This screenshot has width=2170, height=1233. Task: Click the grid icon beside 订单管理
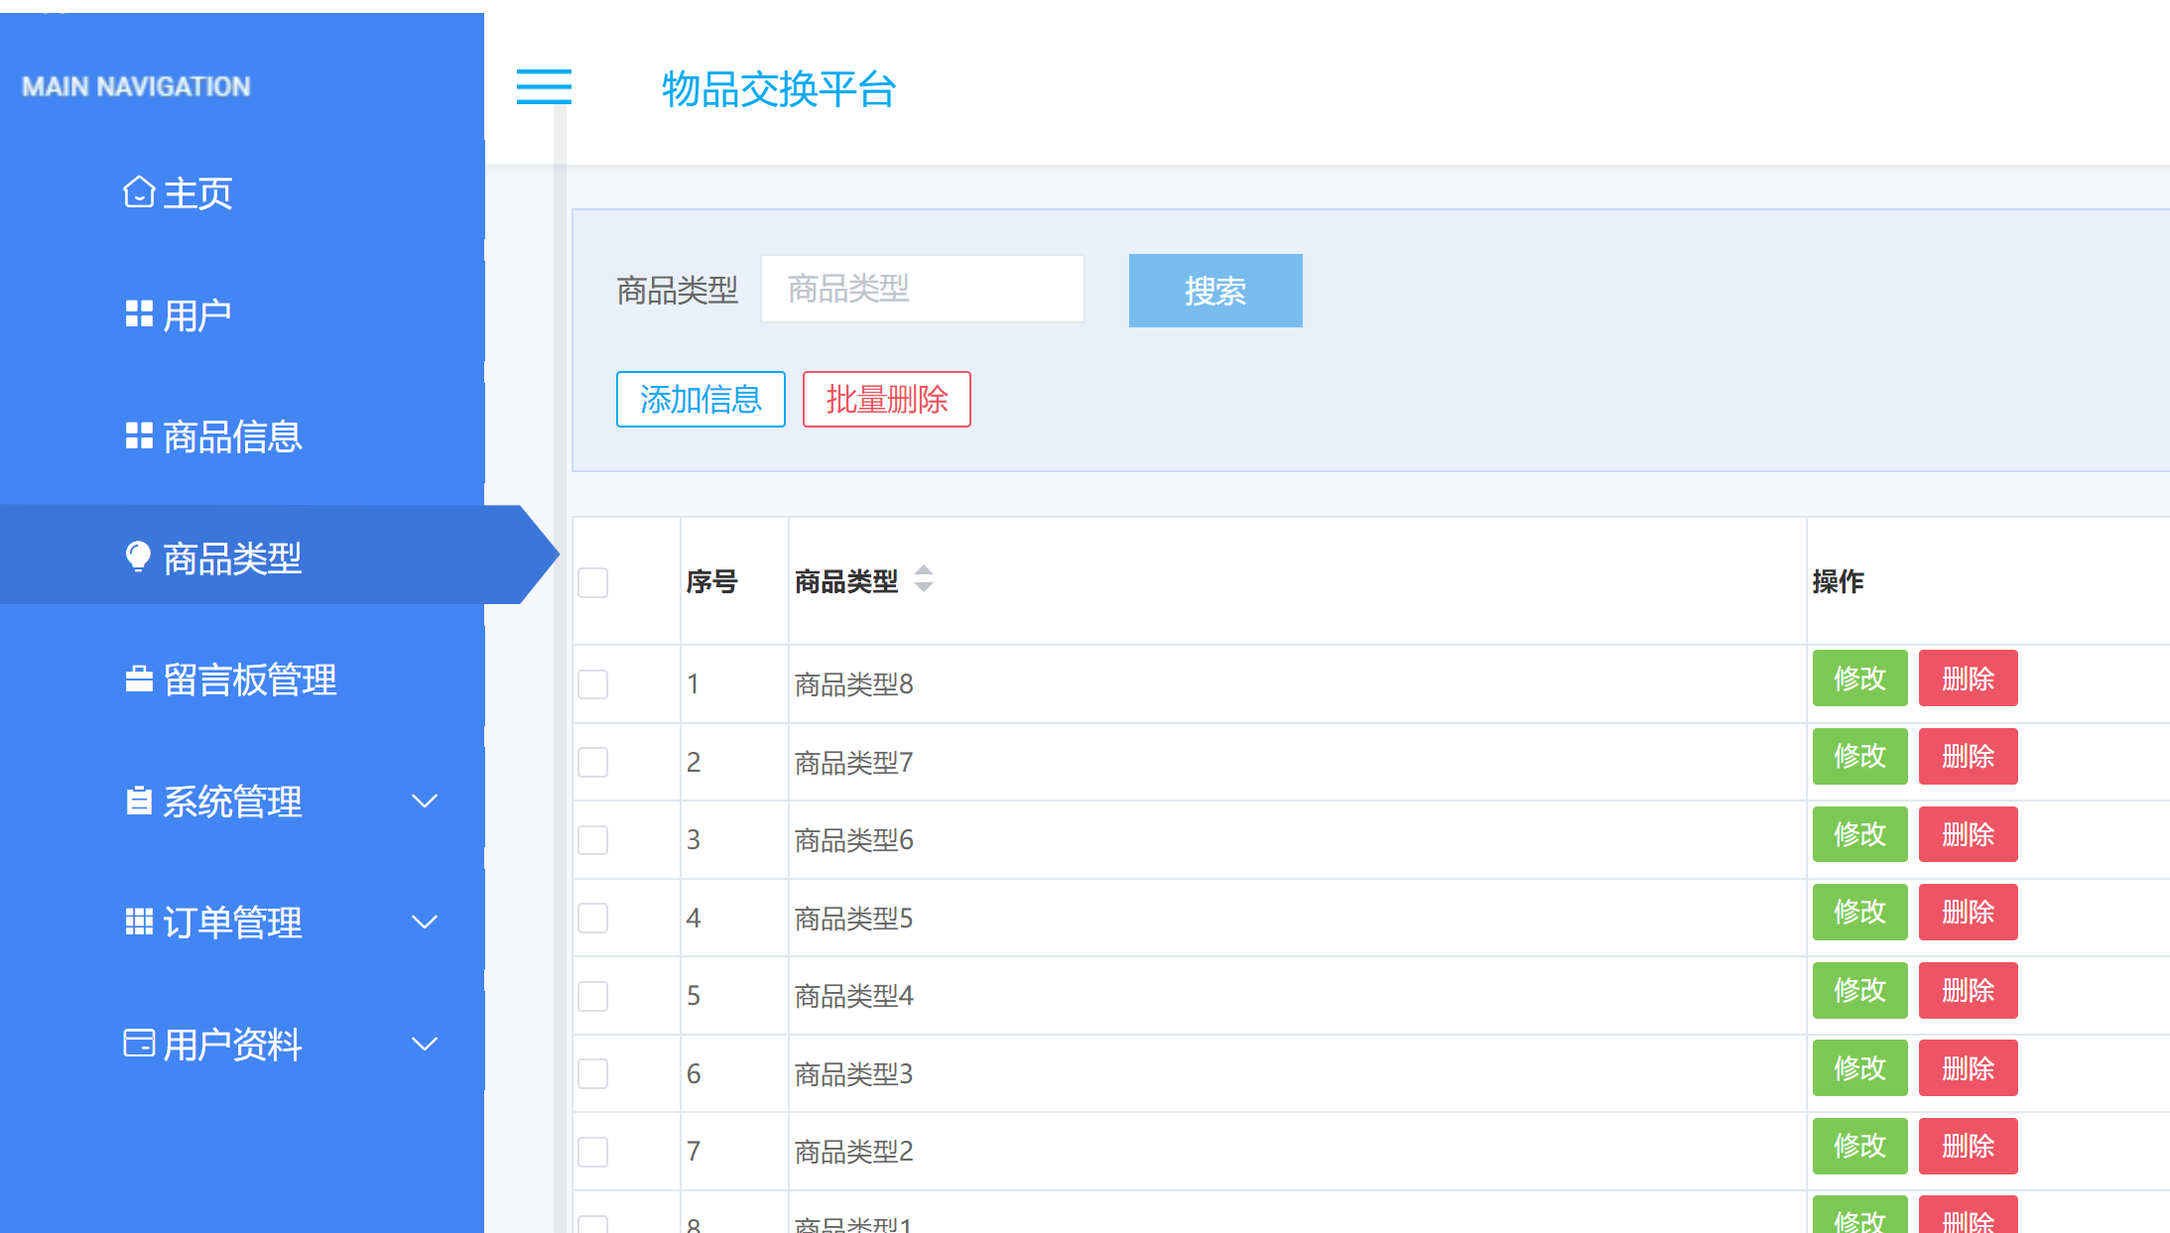139,922
